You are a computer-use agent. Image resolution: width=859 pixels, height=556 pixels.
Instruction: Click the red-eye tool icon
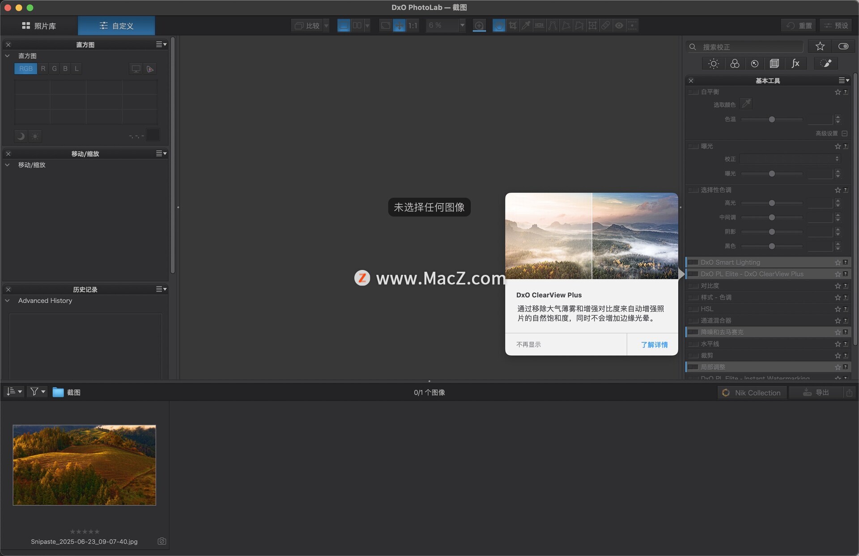point(619,25)
